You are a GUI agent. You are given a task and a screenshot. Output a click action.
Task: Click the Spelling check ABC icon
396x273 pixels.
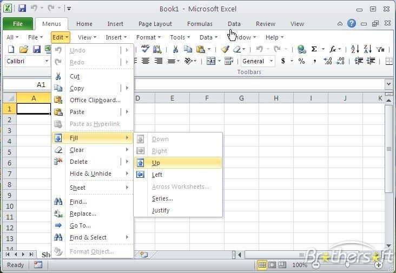pos(145,49)
